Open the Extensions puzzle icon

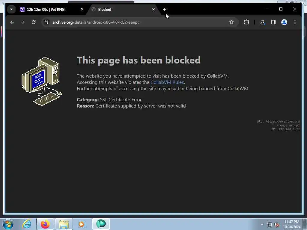click(246, 22)
